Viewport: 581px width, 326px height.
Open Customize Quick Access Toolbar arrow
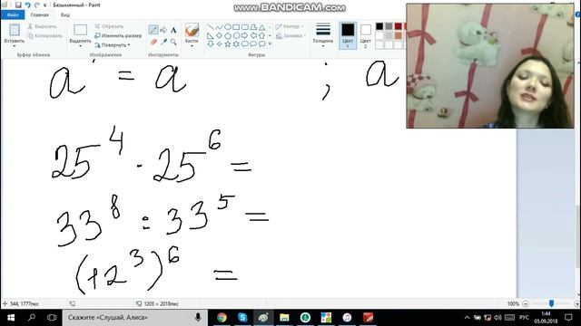tap(44, 5)
